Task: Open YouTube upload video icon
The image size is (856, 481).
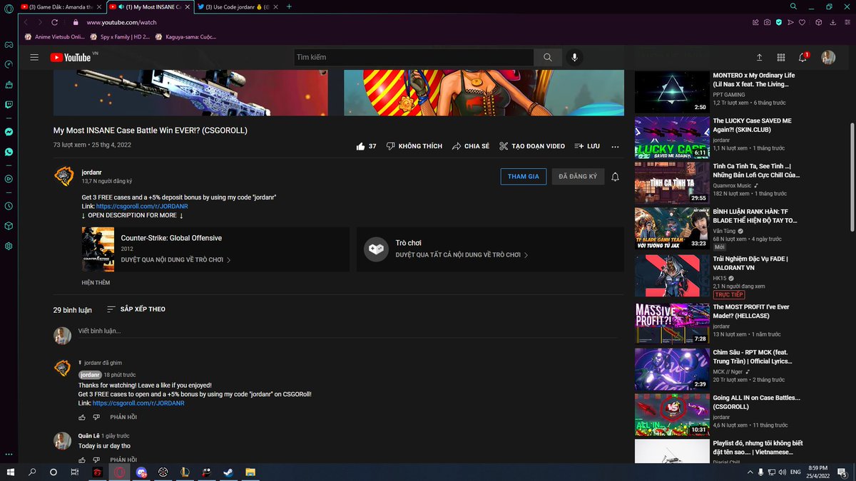Action: 759,57
